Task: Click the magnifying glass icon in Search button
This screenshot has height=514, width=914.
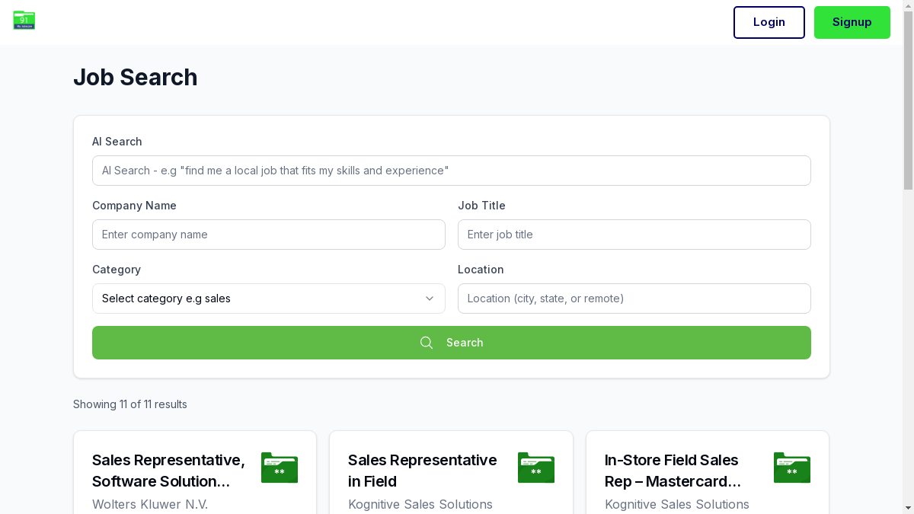Action: [x=427, y=343]
